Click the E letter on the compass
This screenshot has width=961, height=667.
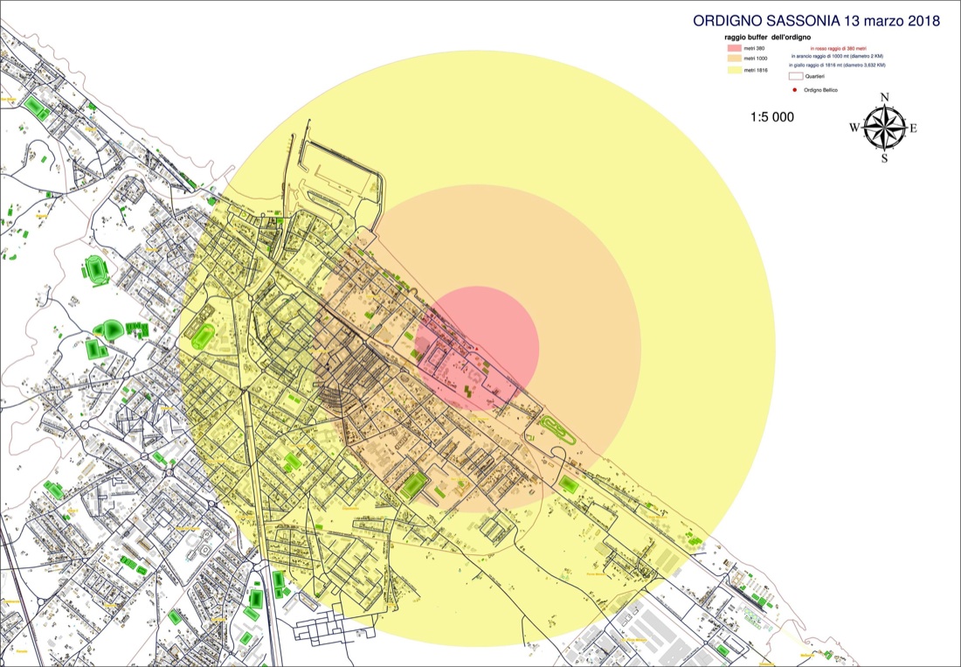pyautogui.click(x=914, y=129)
